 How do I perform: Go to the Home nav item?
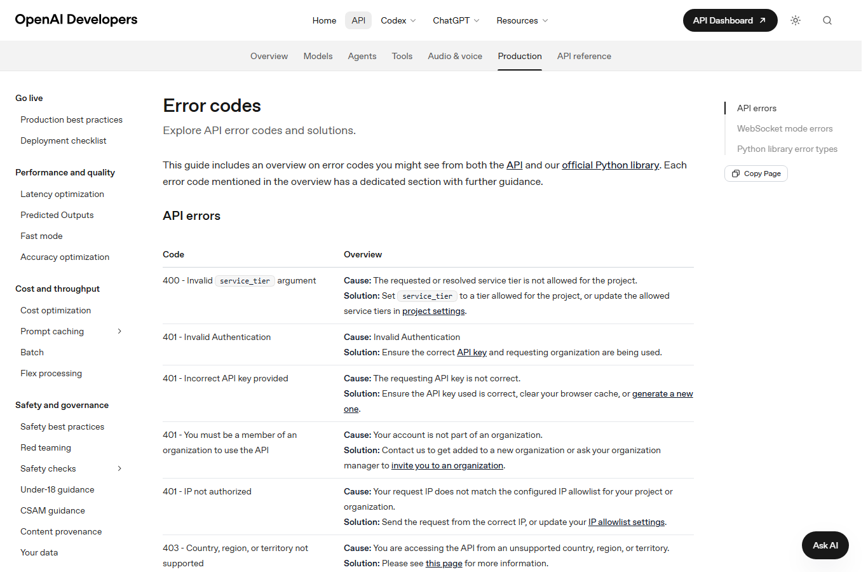pos(324,20)
